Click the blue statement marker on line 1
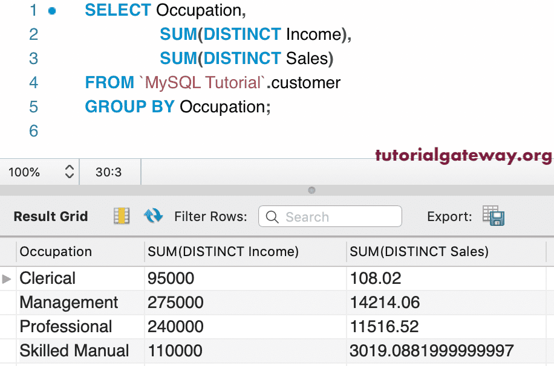This screenshot has width=554, height=366. [52, 10]
